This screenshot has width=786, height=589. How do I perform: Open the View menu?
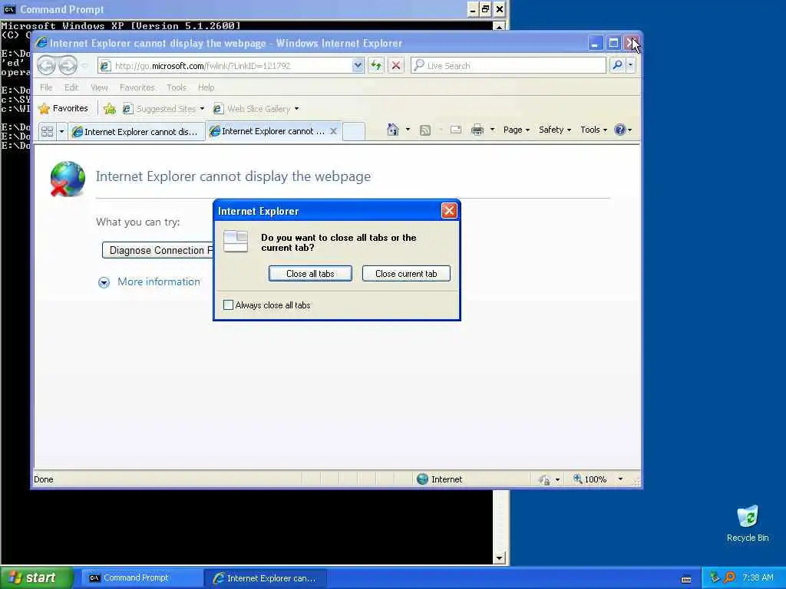coord(99,87)
